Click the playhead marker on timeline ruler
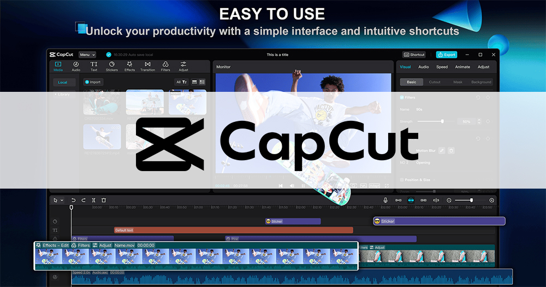This screenshot has width=546, height=287. tap(72, 208)
